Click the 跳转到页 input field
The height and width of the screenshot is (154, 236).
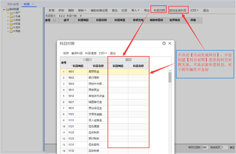(x=225, y=147)
